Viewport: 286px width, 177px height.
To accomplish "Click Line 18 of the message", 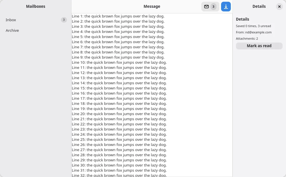I will click(119, 103).
